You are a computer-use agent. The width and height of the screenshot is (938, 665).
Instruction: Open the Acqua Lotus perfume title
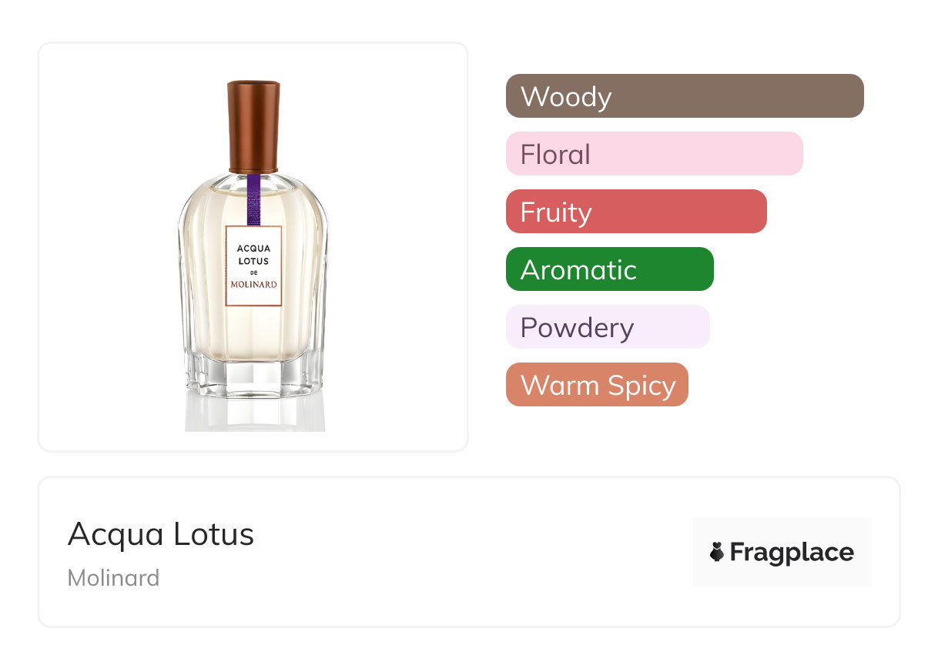pyautogui.click(x=161, y=534)
